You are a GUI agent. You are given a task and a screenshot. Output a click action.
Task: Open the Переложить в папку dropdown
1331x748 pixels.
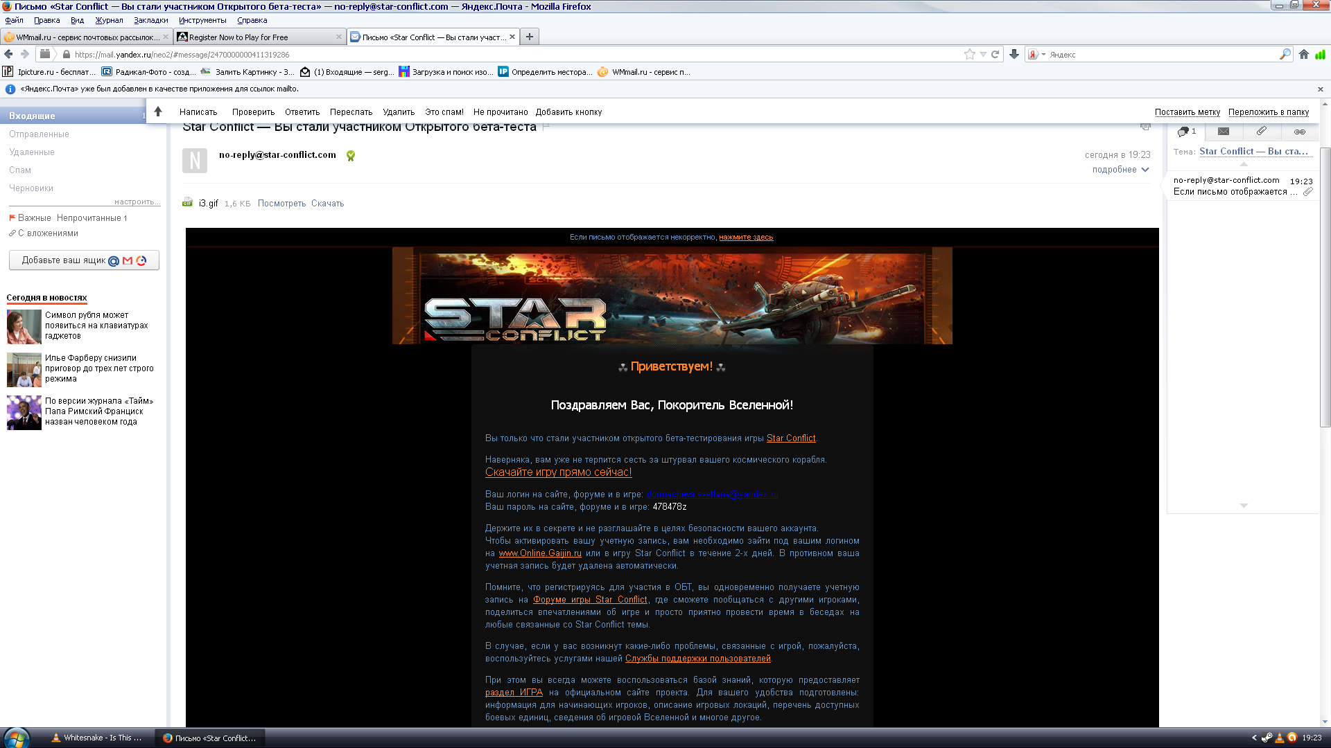pyautogui.click(x=1269, y=112)
